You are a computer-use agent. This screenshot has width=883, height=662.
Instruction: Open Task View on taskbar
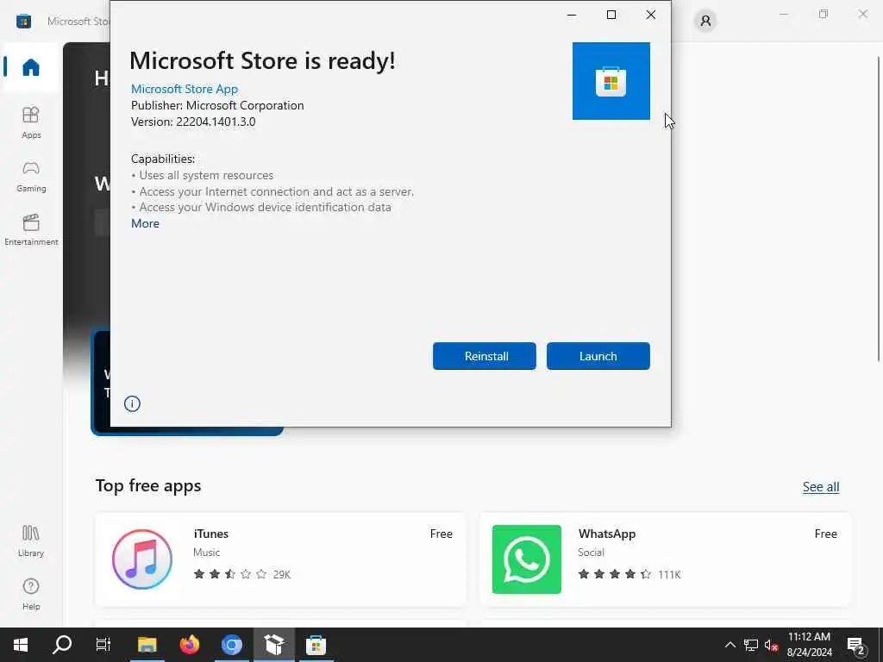pyautogui.click(x=103, y=645)
